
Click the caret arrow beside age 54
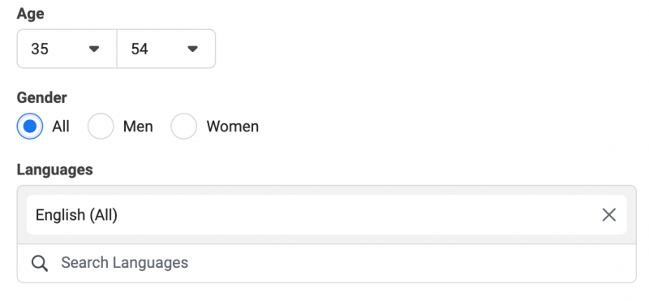[x=192, y=49]
